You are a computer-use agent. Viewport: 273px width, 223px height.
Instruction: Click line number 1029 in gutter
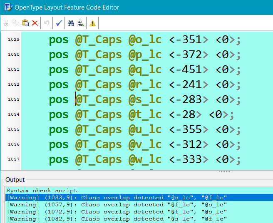[x=14, y=40]
